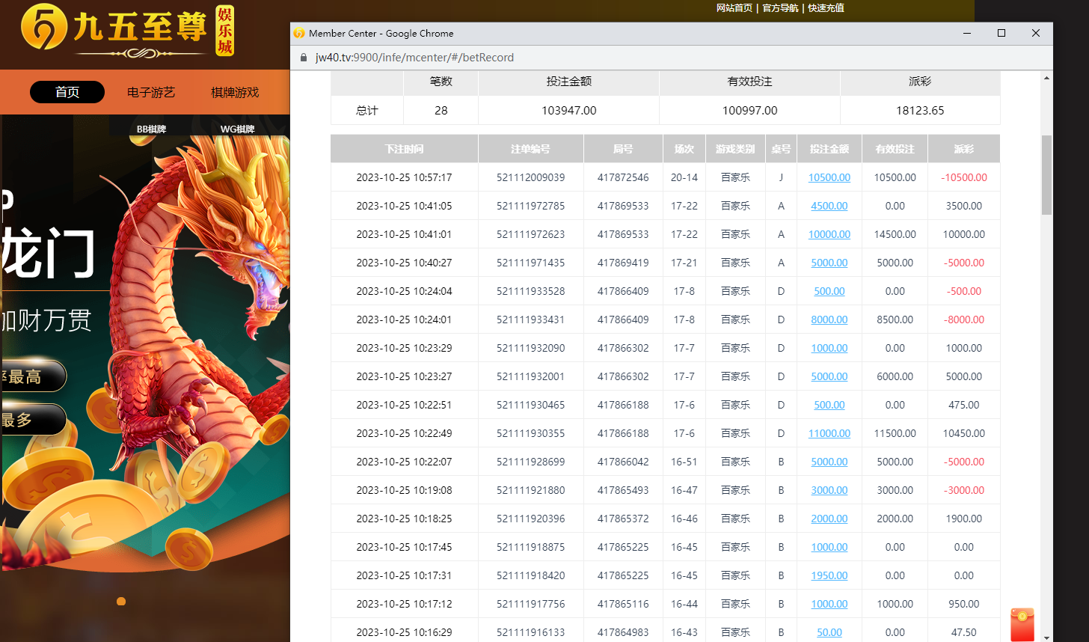Click payout value 47.50

(964, 632)
